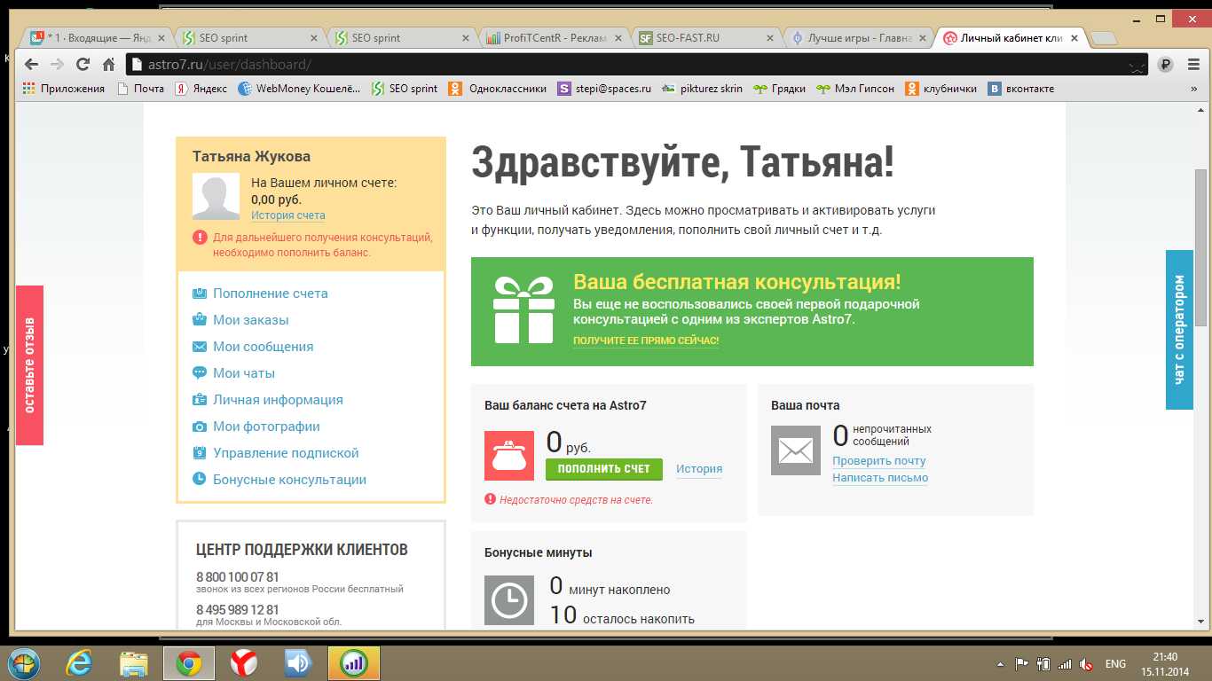Viewport: 1212px width, 681px height.
Task: Follow the ПОЛУЧИТЕ ЕЕ ПРЯМО СЕЙЧАС link
Action: tap(646, 340)
